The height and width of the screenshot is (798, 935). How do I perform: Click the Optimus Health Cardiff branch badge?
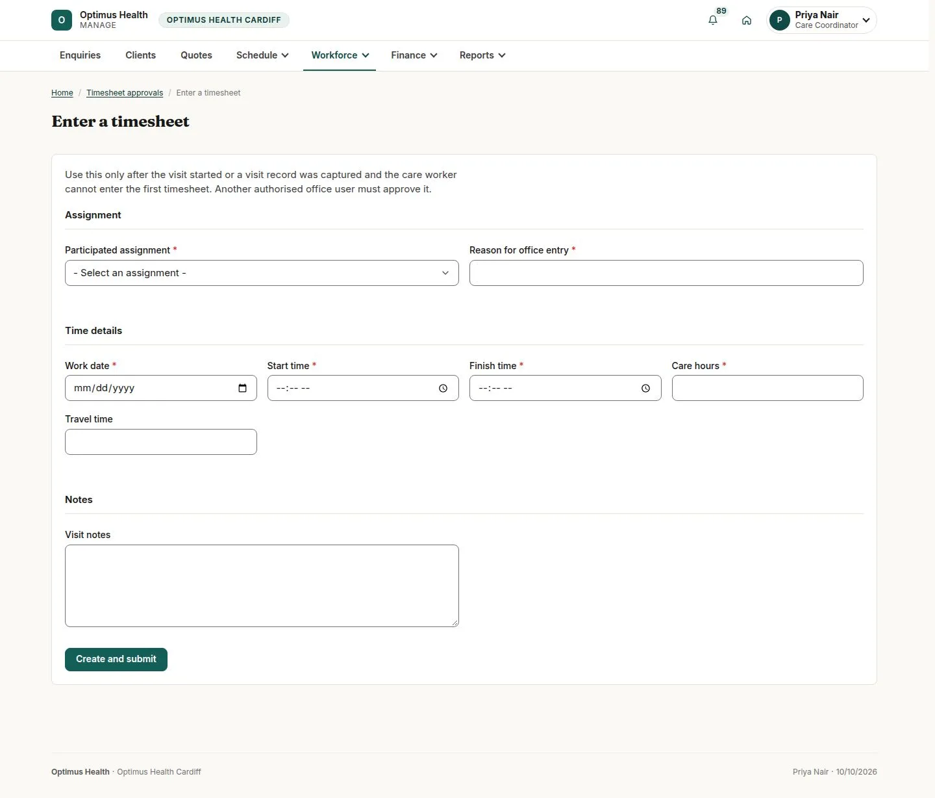224,20
